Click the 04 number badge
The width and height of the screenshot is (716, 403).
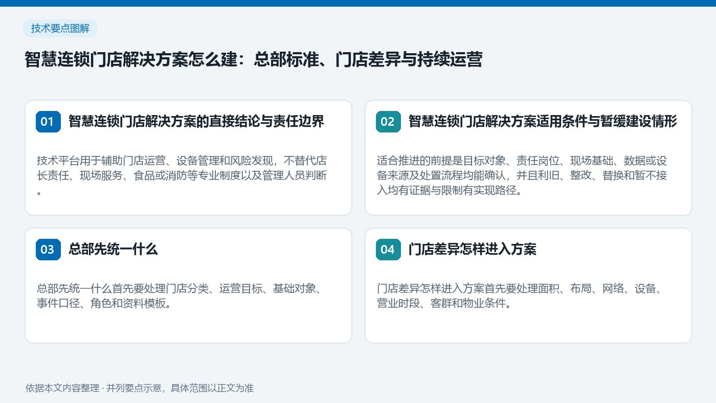(388, 250)
